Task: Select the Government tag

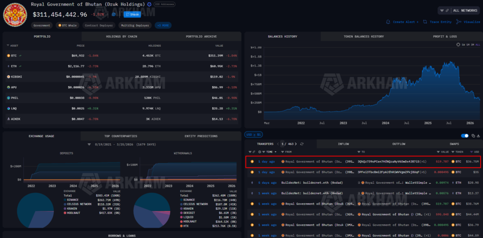Action: pyautogui.click(x=42, y=25)
